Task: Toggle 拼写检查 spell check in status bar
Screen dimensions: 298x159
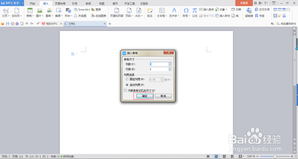Action: click(x=67, y=157)
